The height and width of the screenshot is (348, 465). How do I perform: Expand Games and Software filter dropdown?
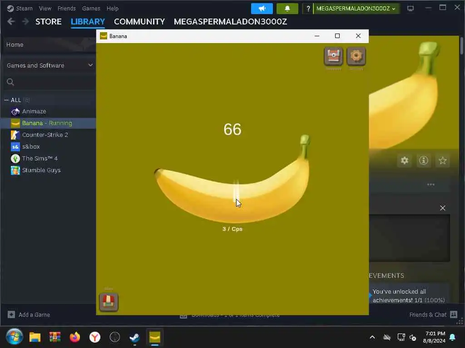(49, 65)
